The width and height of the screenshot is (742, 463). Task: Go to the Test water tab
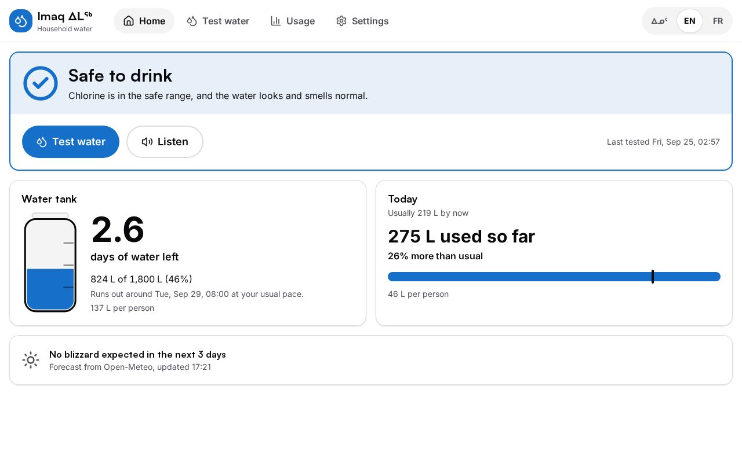click(x=218, y=21)
